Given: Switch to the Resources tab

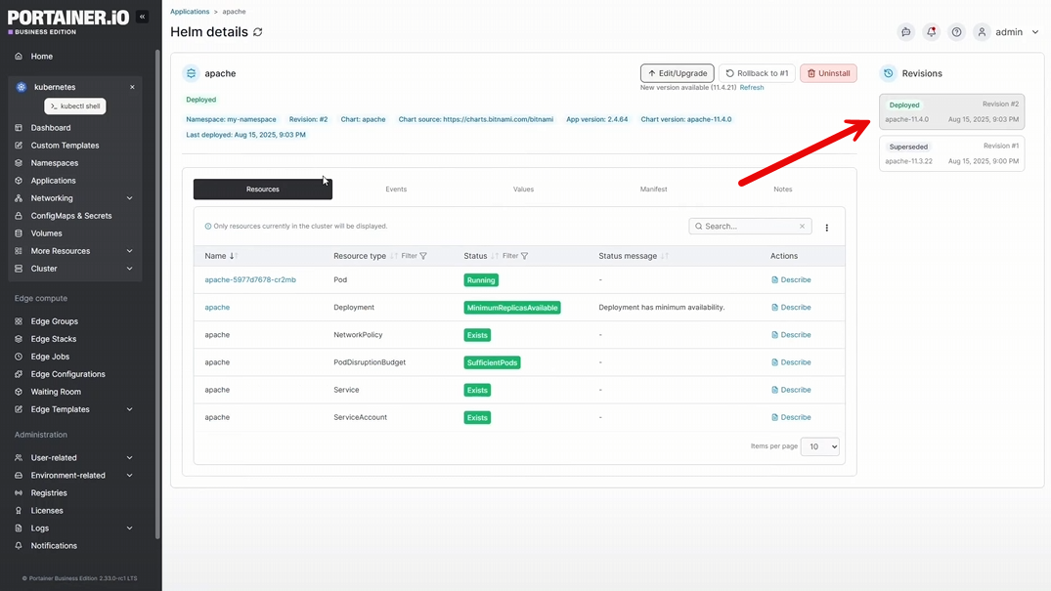Looking at the screenshot, I should 263,189.
